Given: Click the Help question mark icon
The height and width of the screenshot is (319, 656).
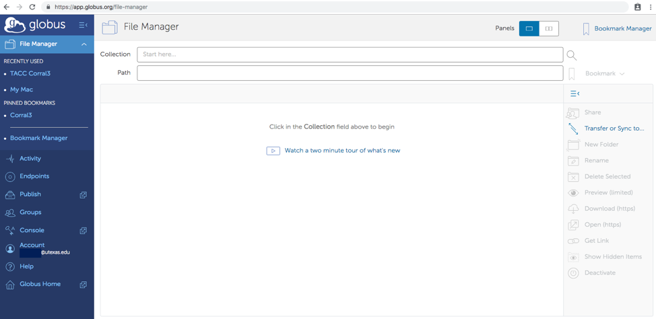Looking at the screenshot, I should coord(10,267).
